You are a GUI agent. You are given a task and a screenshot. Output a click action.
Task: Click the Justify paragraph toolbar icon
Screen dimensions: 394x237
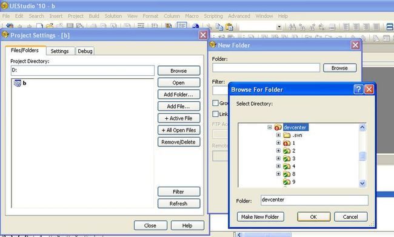(376, 27)
